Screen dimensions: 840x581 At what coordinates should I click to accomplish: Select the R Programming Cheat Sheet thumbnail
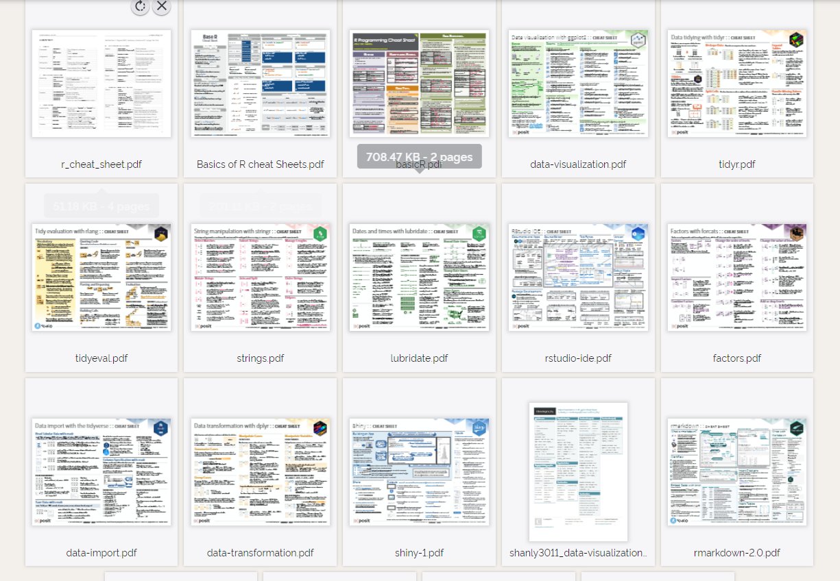tap(420, 83)
